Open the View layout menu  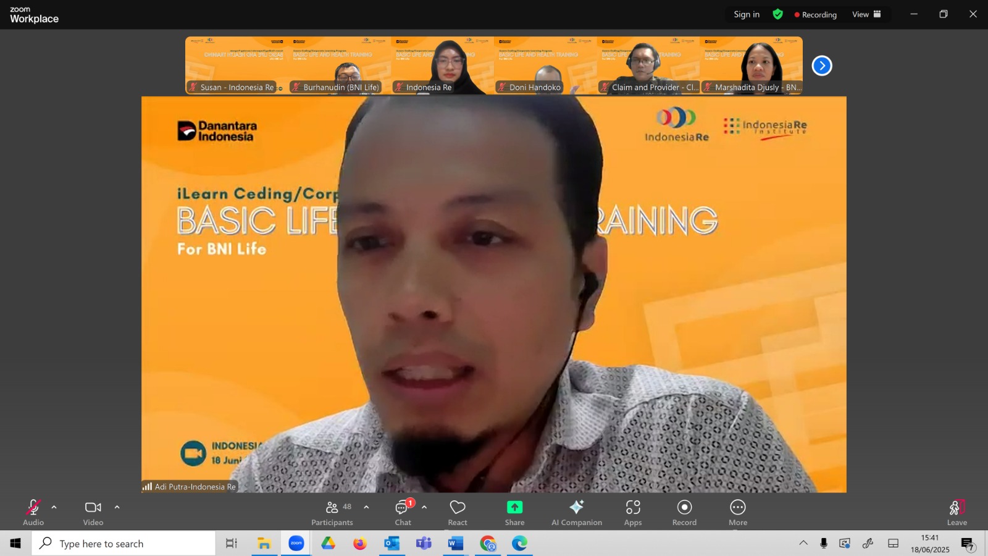(866, 14)
